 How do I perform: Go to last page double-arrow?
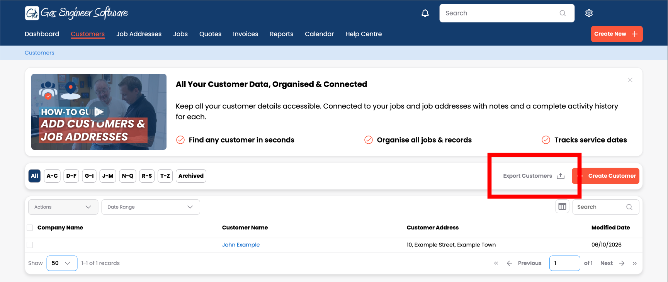click(635, 263)
